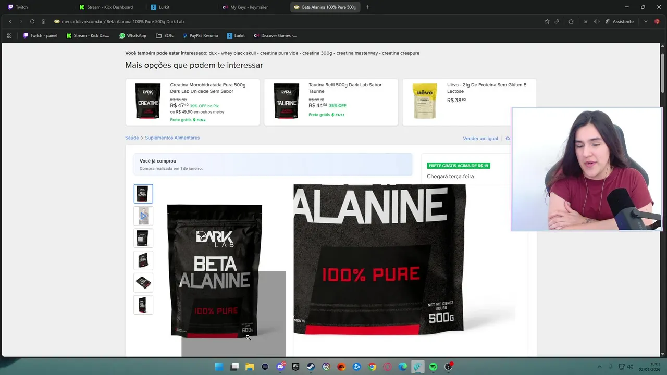Select the fifth gallery thumbnail showing flat pouch
This screenshot has height=375, width=667.
[x=143, y=282]
